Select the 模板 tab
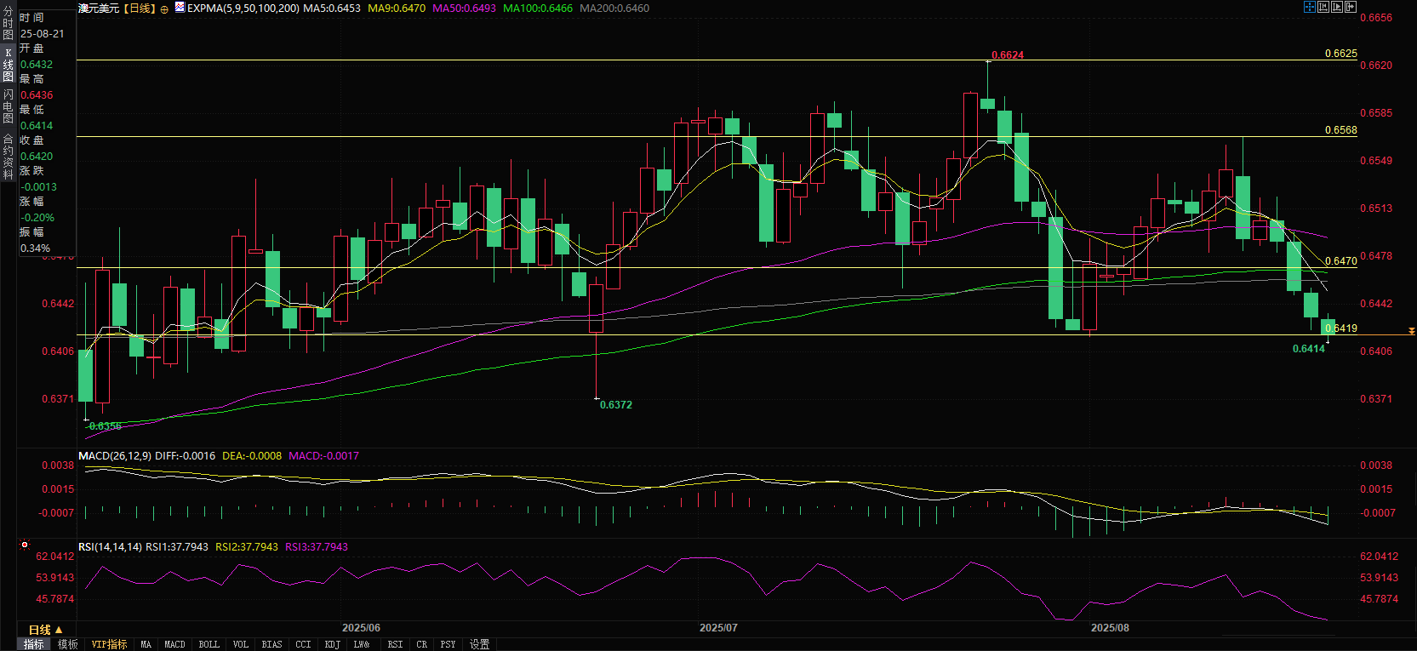Image resolution: width=1417 pixels, height=651 pixels. point(67,644)
